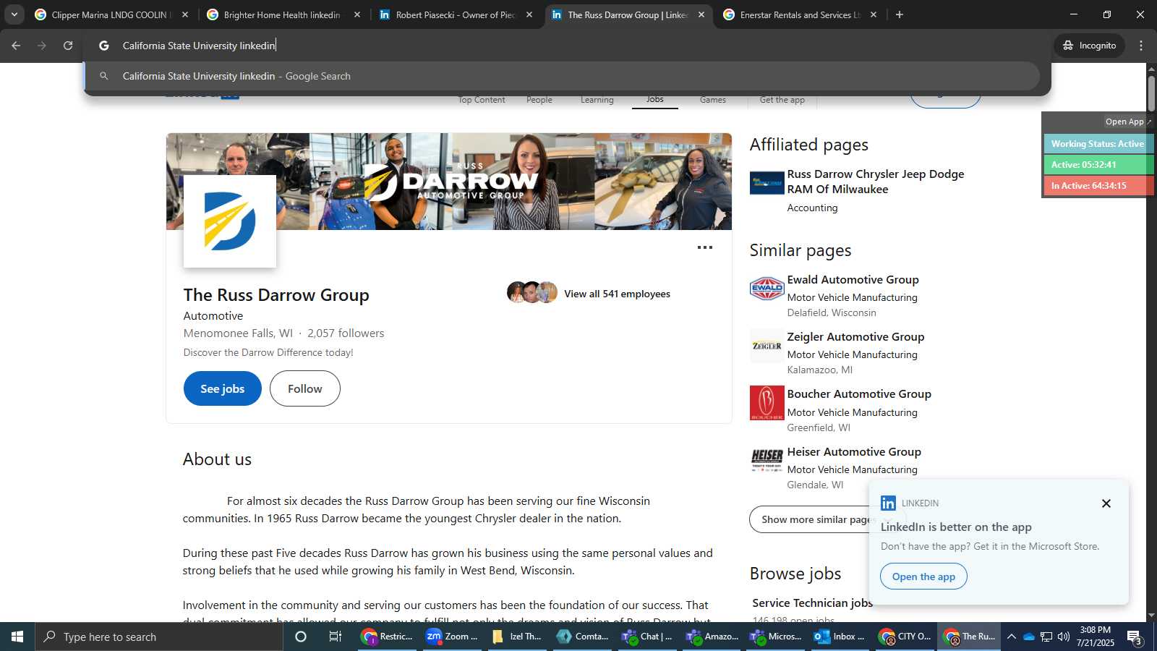This screenshot has height=651, width=1157.
Task: Follow The Russ Darrow Group
Action: click(305, 388)
